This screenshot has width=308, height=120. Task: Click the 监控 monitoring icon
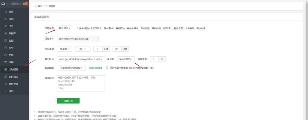[x=5, y=40]
